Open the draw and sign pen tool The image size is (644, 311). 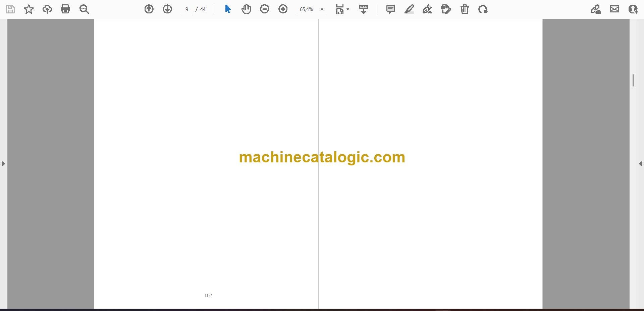click(x=427, y=9)
